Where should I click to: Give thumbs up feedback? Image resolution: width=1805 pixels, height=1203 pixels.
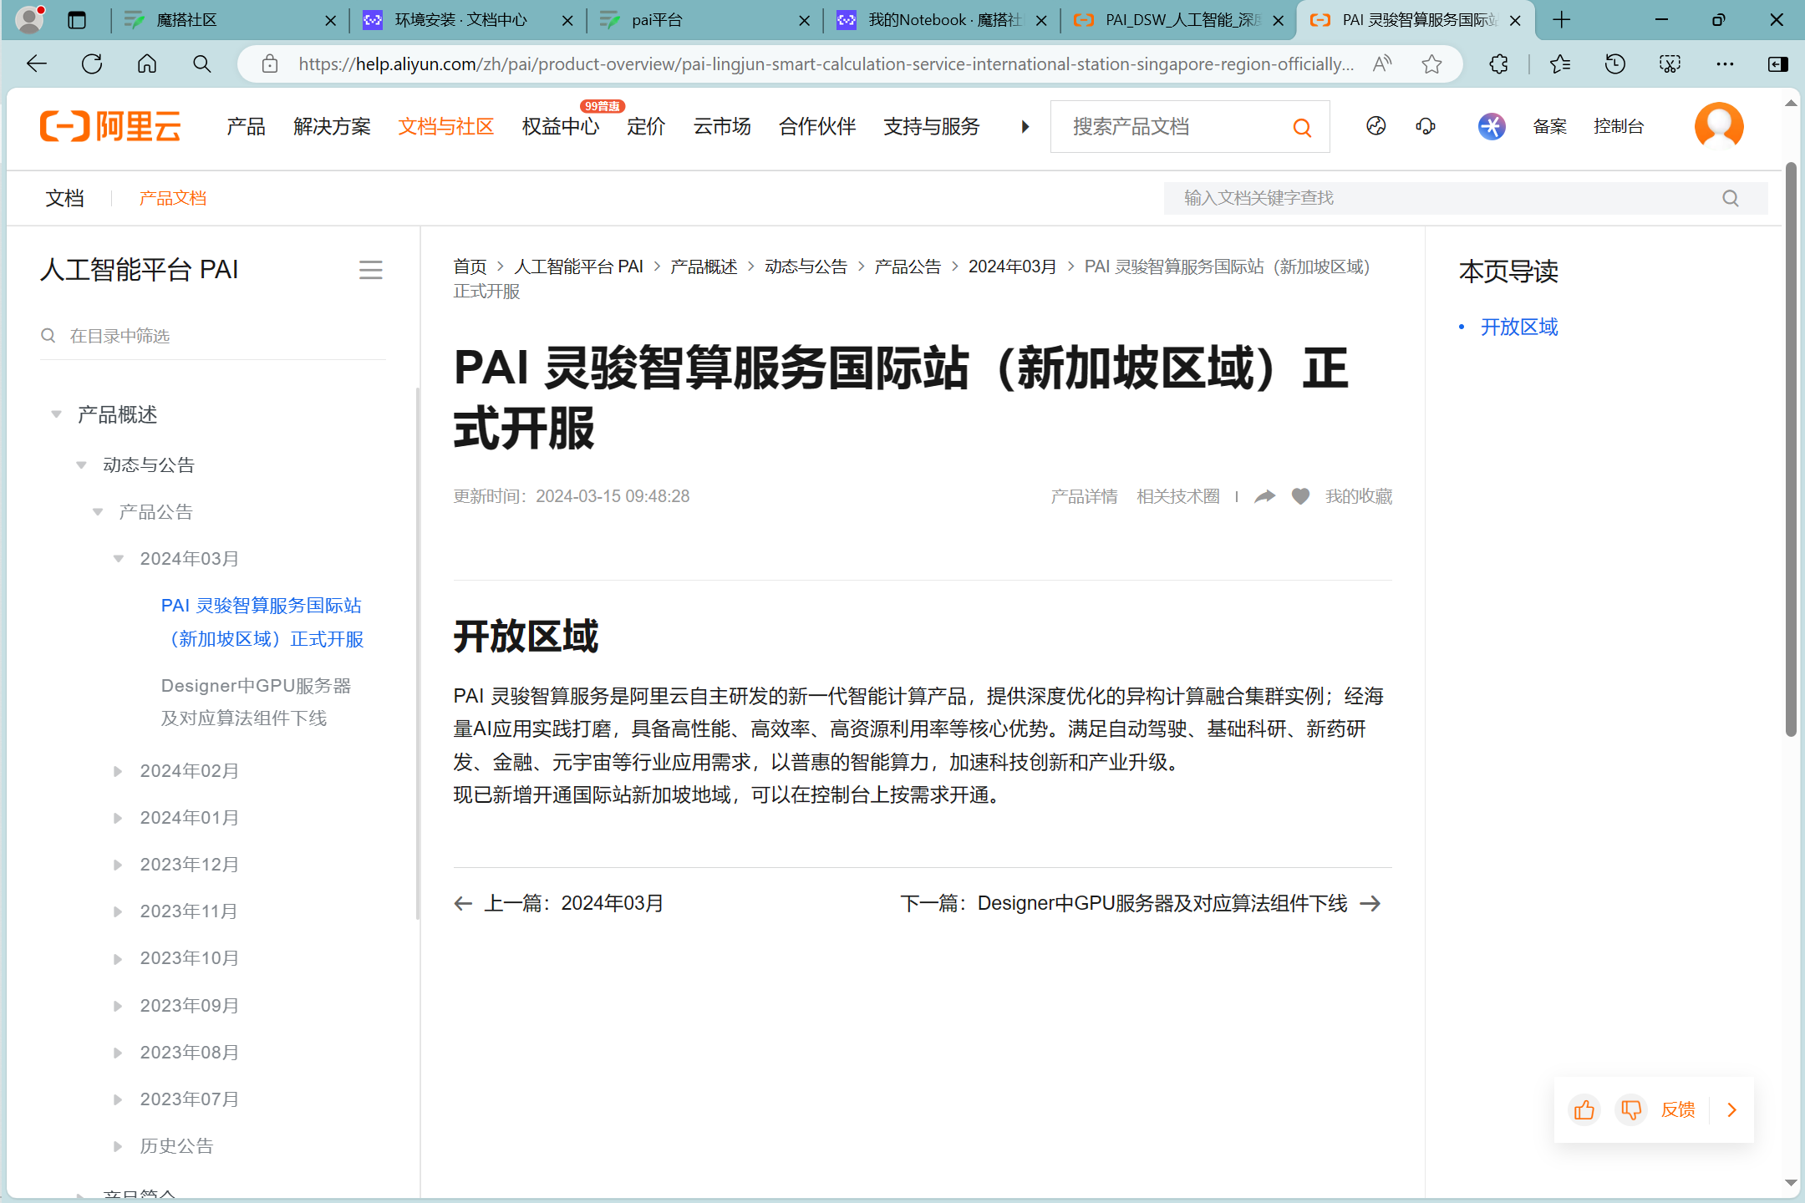1584,1109
